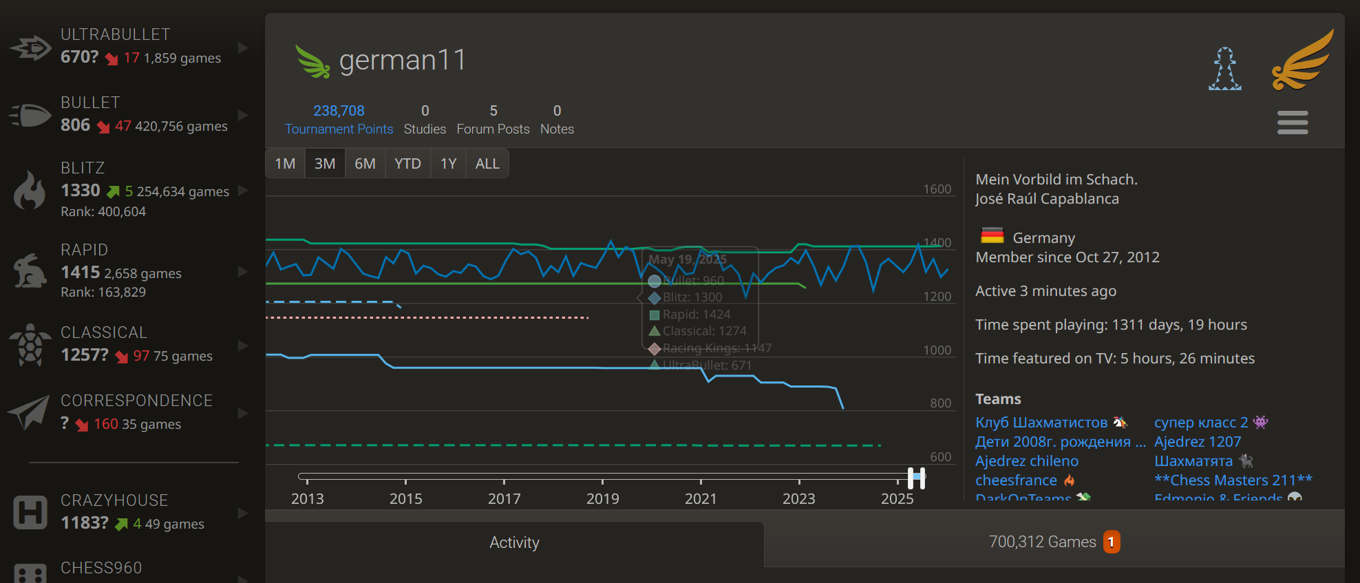The image size is (1360, 583).
Task: Click the 2019 mark on timeline navigator
Action: pos(602,498)
